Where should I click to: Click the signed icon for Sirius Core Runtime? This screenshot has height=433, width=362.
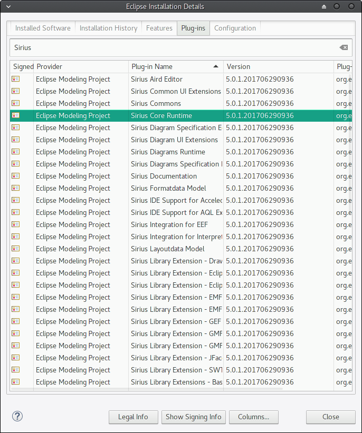(x=15, y=115)
